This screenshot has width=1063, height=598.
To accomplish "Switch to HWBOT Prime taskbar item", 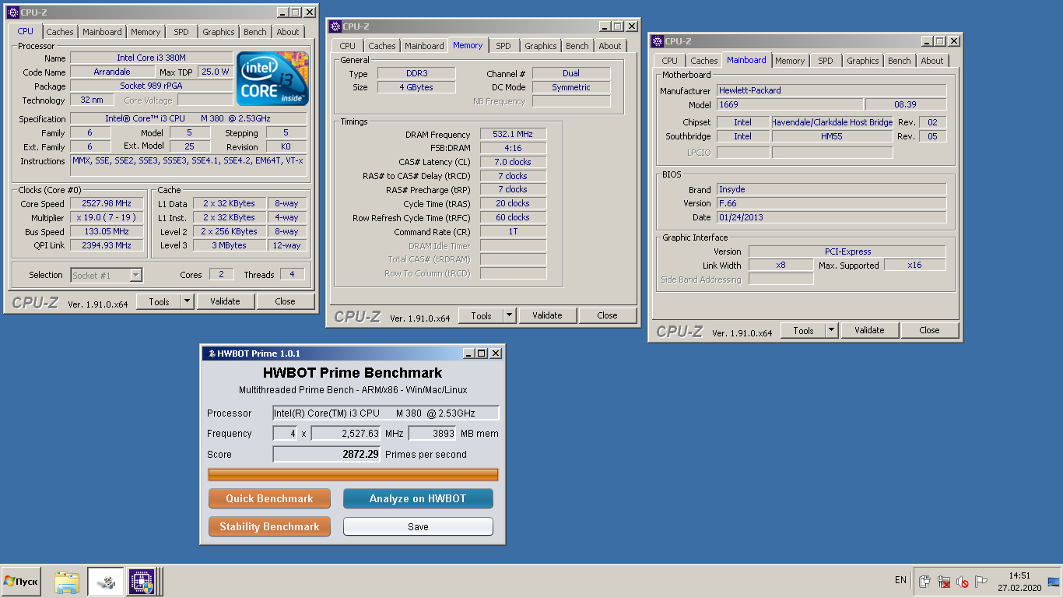I will click(x=104, y=582).
